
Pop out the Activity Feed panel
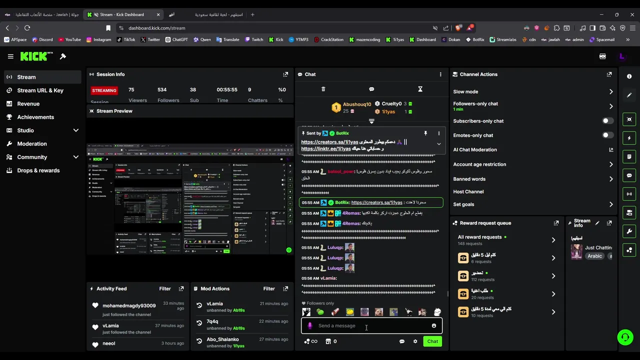181,288
